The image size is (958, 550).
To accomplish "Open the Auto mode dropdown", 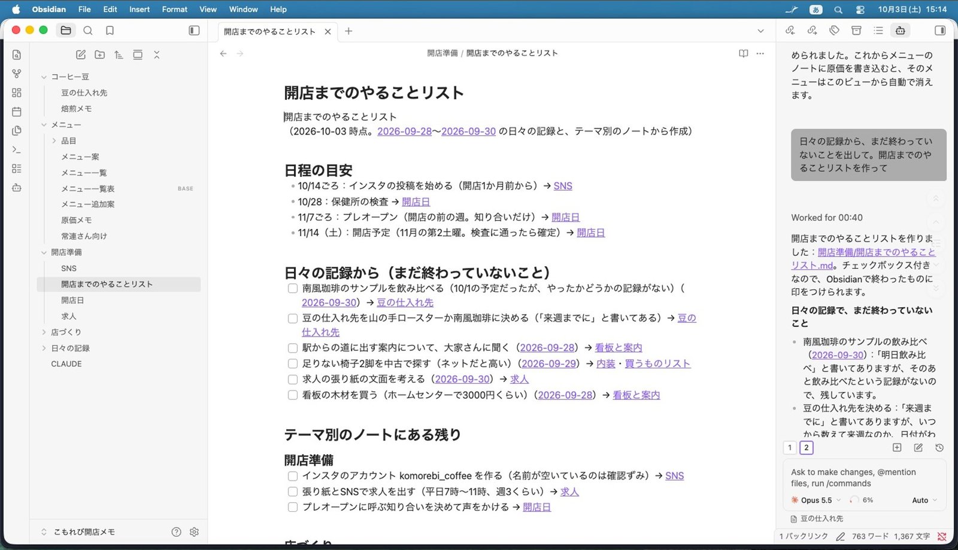I will [924, 500].
